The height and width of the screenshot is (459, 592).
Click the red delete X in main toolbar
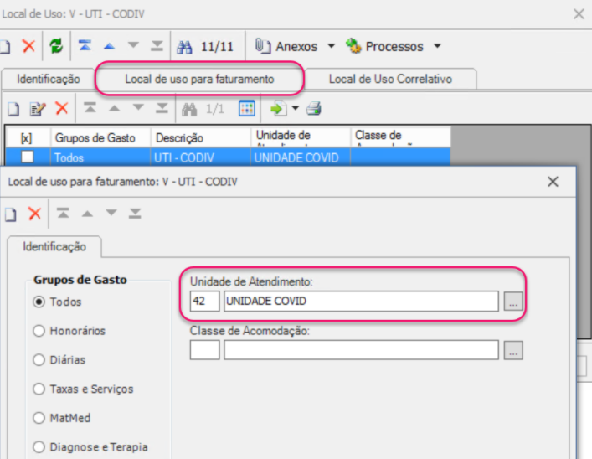28,46
